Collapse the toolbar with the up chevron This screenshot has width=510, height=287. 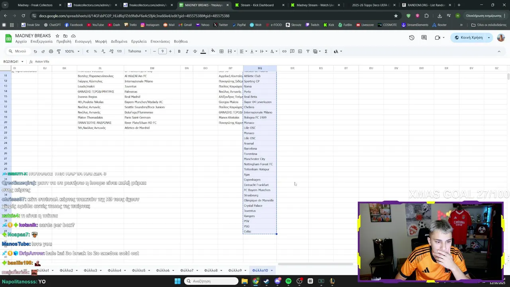click(x=499, y=51)
